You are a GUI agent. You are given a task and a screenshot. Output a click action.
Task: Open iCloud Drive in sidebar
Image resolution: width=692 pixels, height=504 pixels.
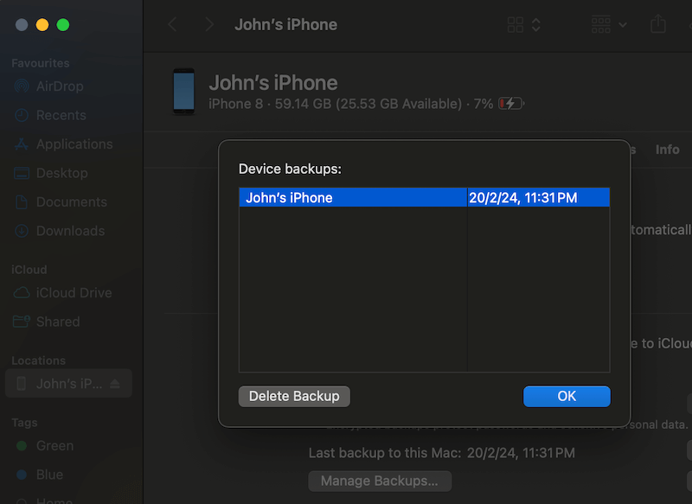click(74, 293)
